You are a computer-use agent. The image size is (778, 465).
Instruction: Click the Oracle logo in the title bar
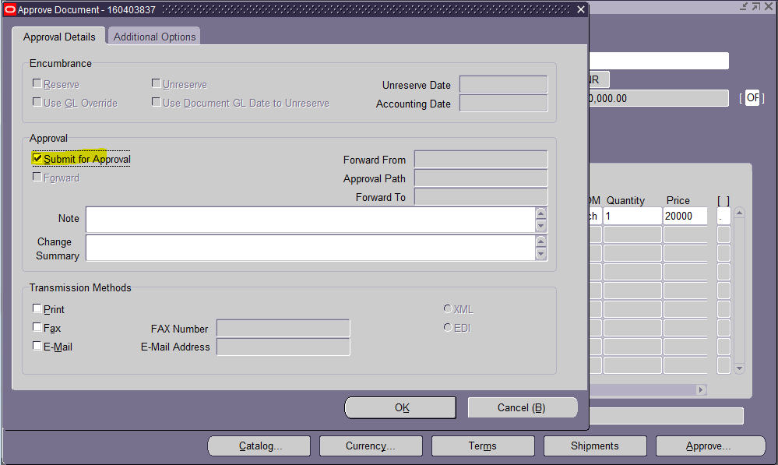tap(10, 9)
